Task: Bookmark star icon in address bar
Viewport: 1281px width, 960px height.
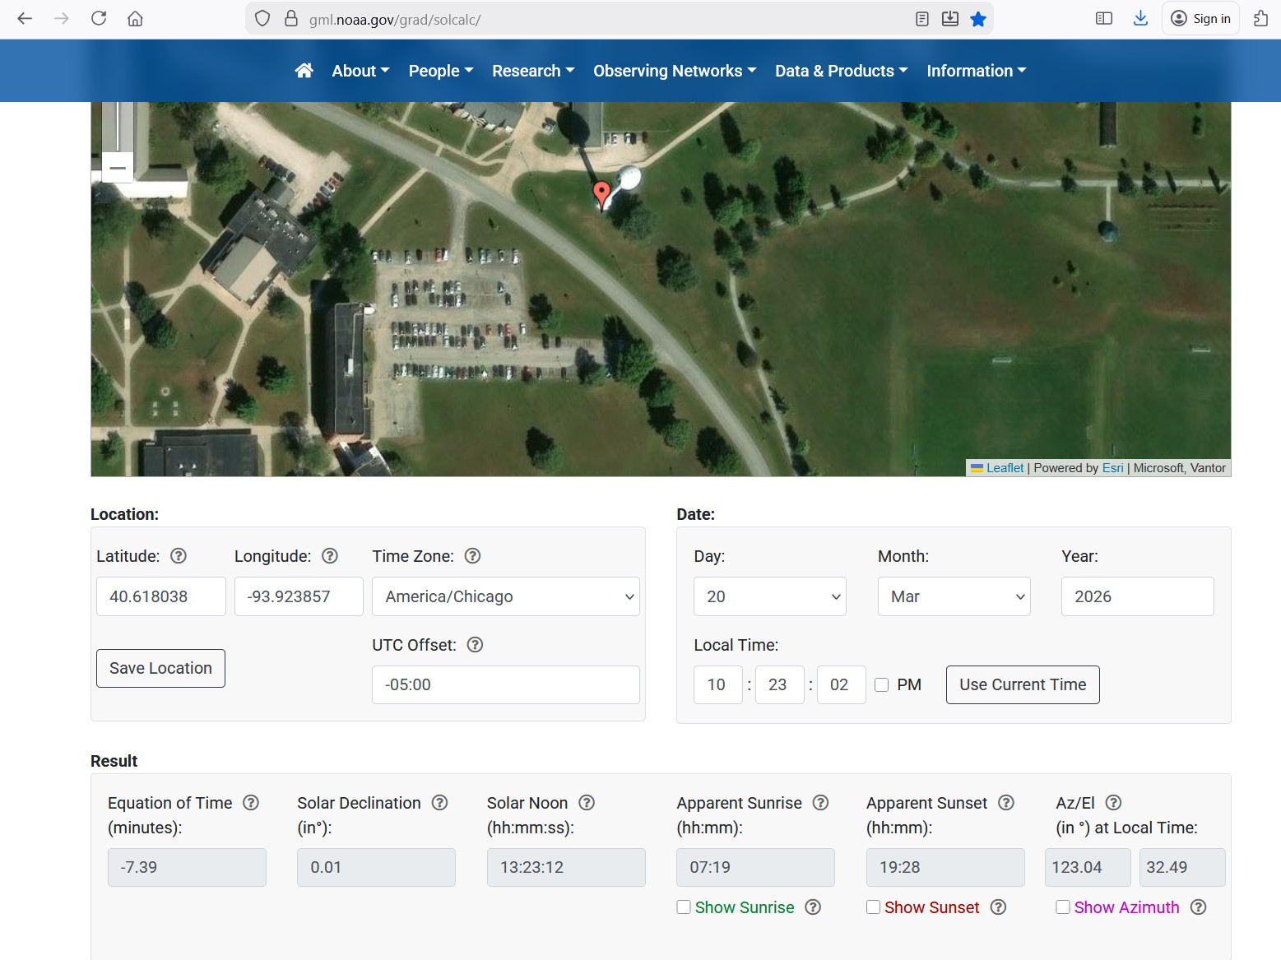Action: [x=977, y=19]
